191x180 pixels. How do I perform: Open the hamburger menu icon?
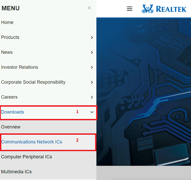pyautogui.click(x=130, y=9)
